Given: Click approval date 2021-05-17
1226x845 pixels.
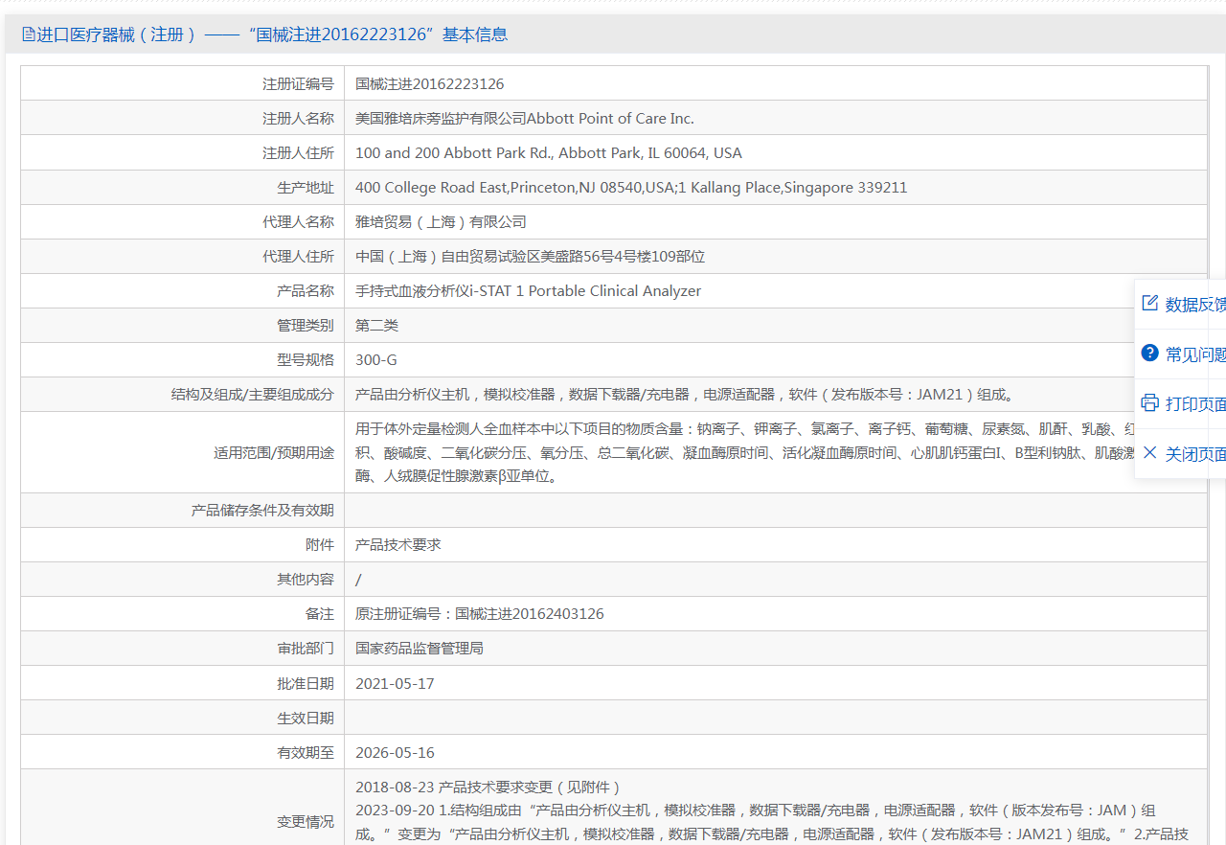Looking at the screenshot, I should pos(395,683).
